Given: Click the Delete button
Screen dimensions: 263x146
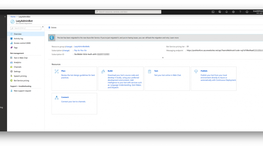Looking at the screenshot, I should click(52, 28).
